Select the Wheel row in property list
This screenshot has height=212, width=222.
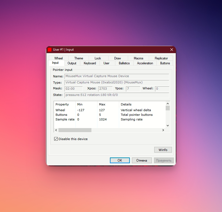(x=110, y=110)
